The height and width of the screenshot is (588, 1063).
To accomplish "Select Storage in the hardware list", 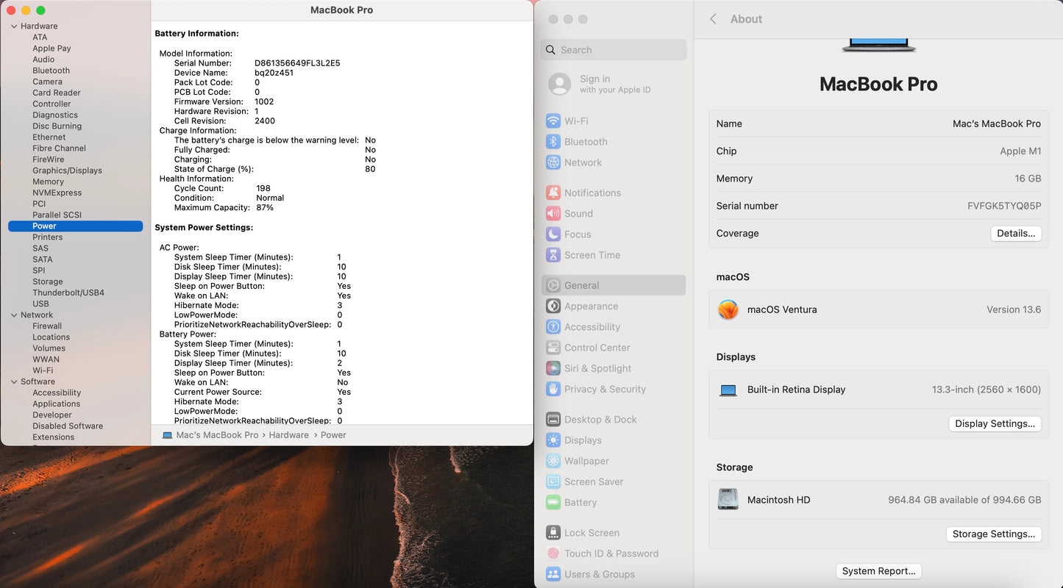I will click(x=47, y=282).
